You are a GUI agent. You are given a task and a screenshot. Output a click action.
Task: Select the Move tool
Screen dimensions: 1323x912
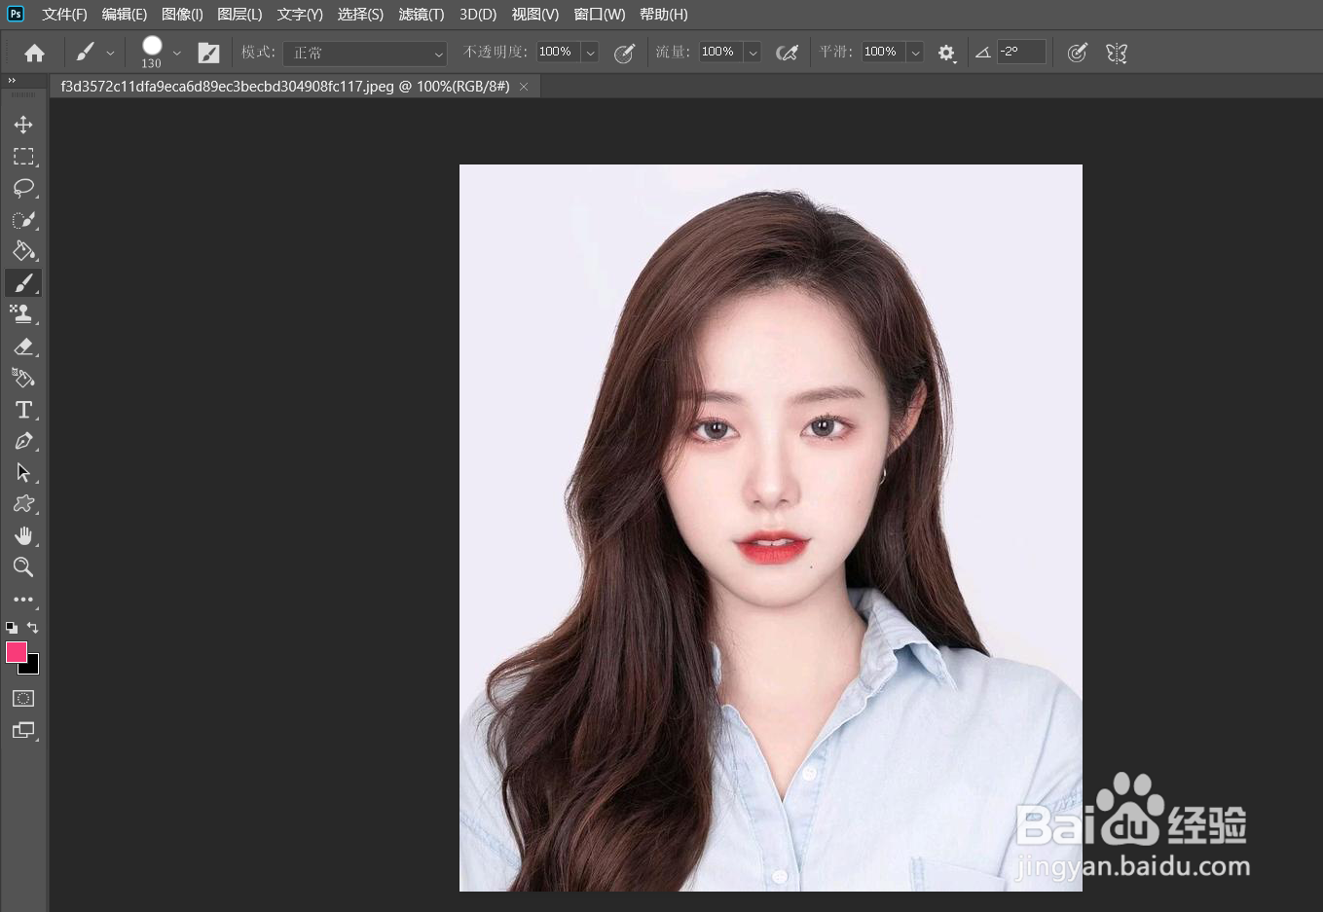tap(24, 125)
